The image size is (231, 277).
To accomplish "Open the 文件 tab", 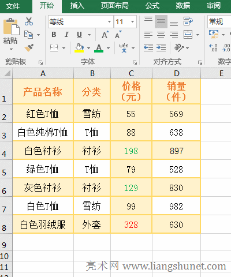I will [x=13, y=6].
